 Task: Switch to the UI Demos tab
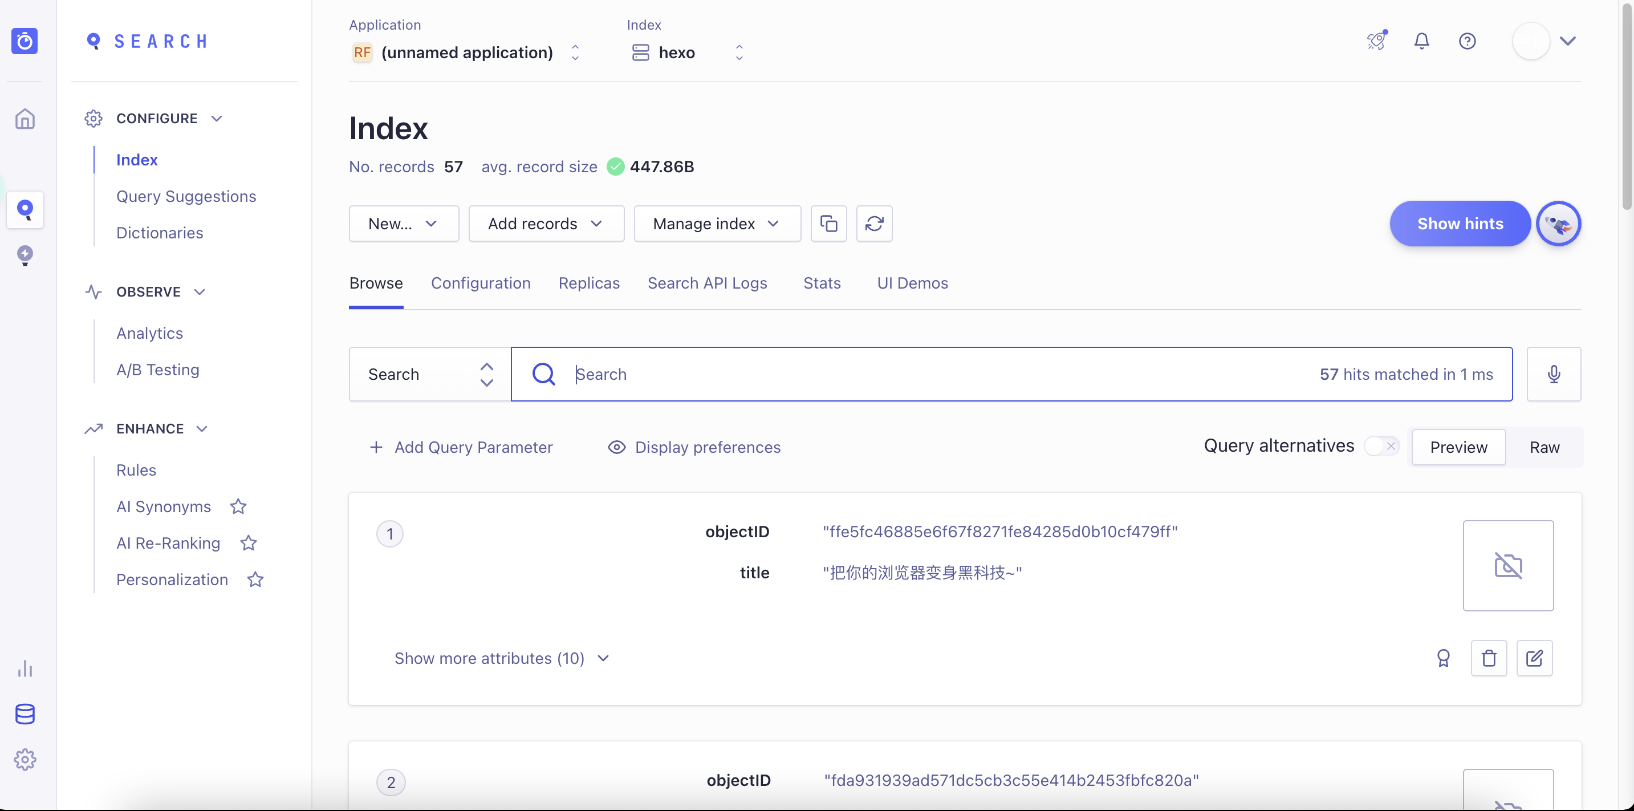[912, 283]
